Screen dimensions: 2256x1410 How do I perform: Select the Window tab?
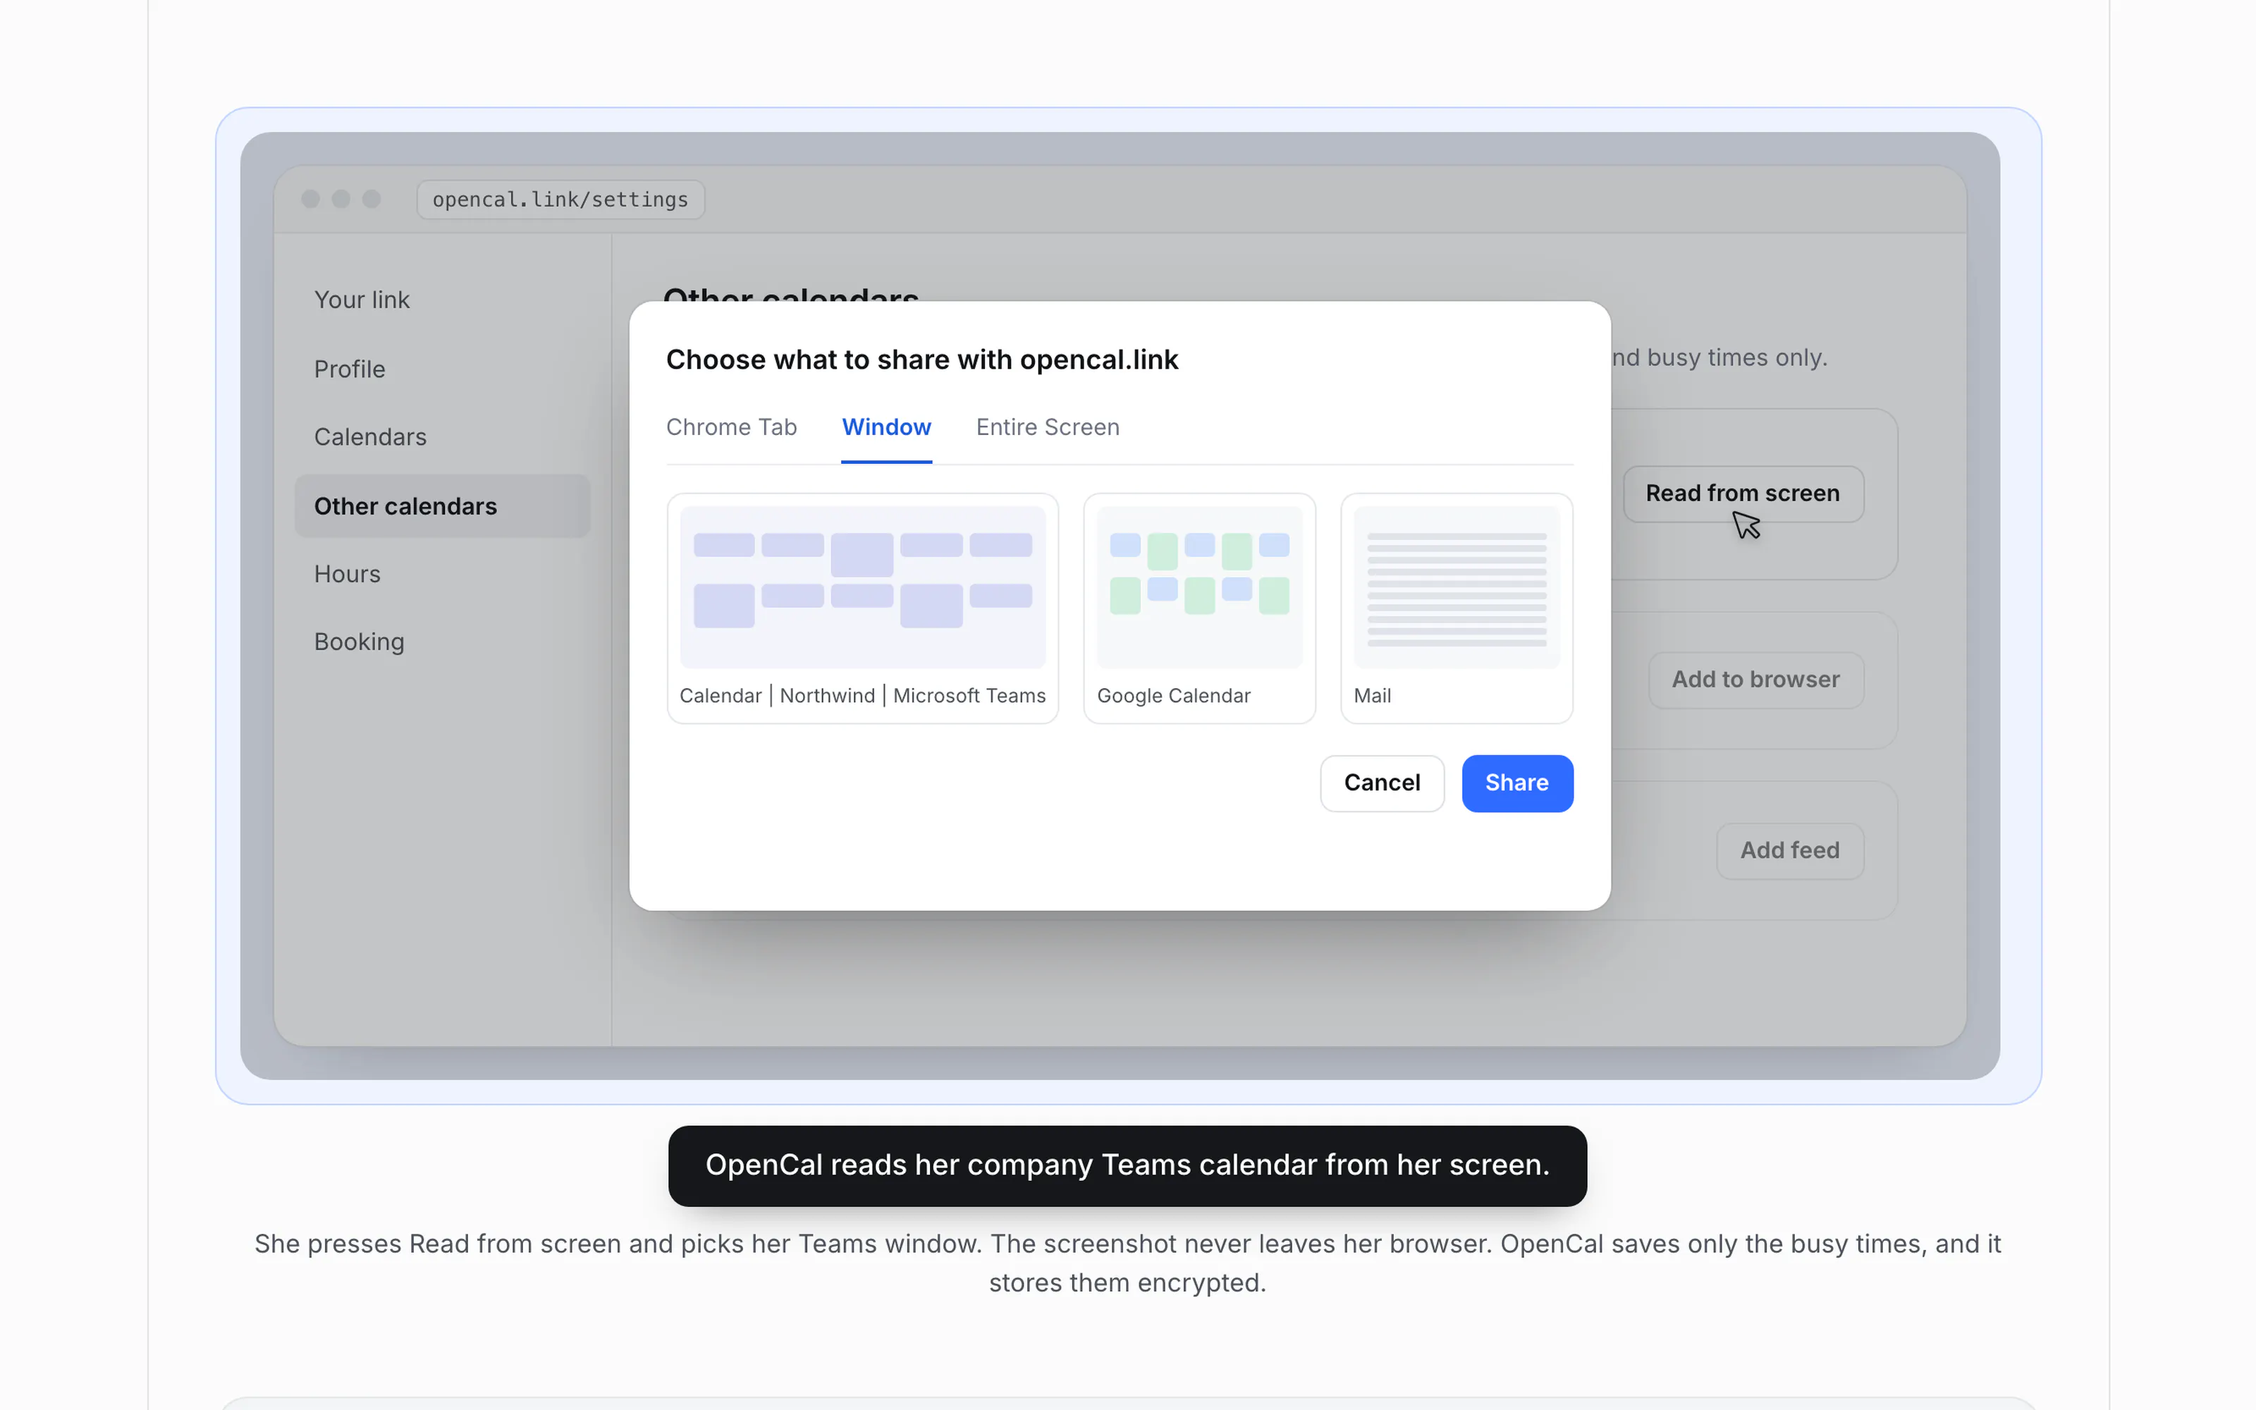pos(887,427)
